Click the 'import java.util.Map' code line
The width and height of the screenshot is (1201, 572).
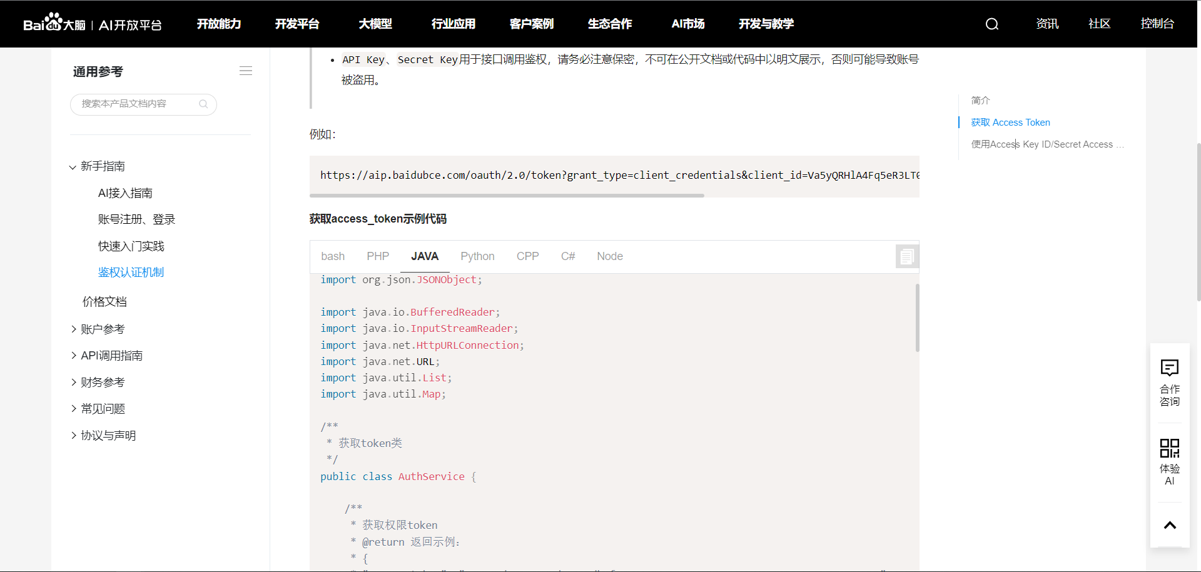[383, 394]
